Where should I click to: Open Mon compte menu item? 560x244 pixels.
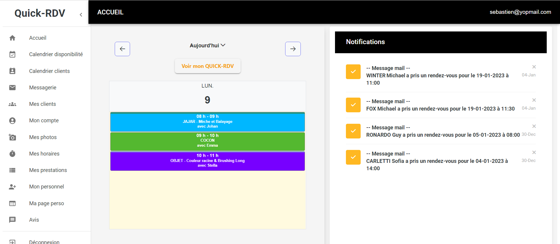[44, 121]
